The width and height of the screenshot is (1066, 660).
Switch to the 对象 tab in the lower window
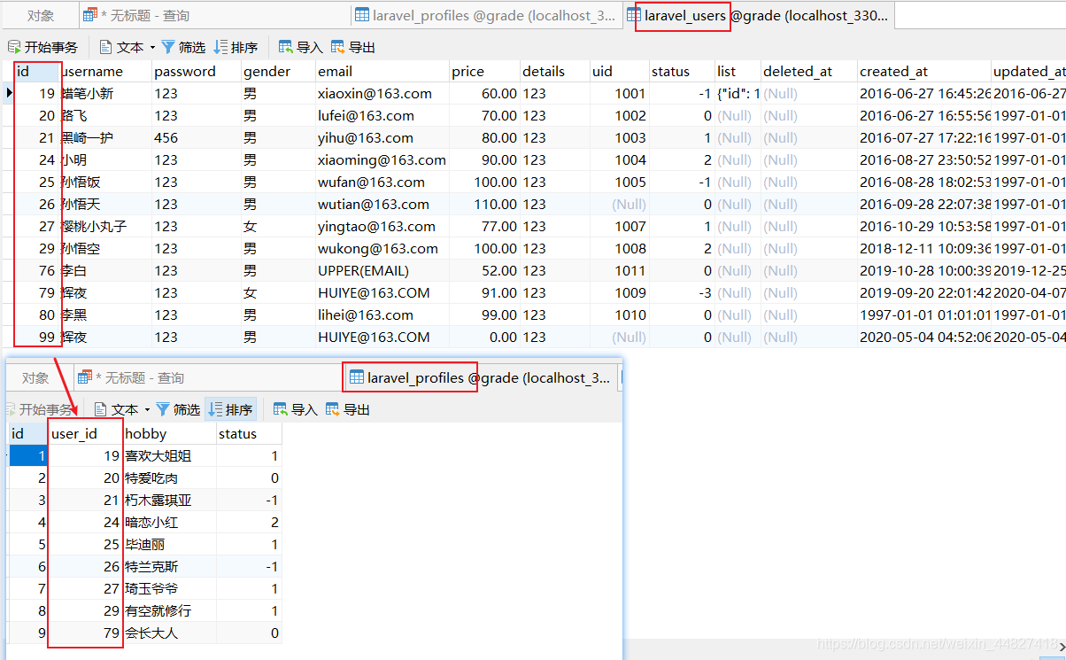tap(35, 377)
